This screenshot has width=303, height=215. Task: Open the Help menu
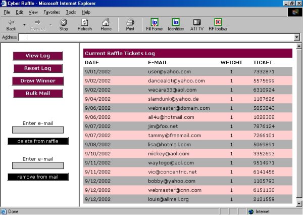coord(86,12)
